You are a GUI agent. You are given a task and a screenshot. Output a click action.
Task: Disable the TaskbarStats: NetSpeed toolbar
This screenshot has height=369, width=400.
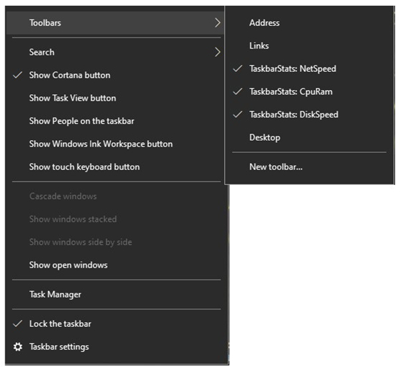coord(292,69)
